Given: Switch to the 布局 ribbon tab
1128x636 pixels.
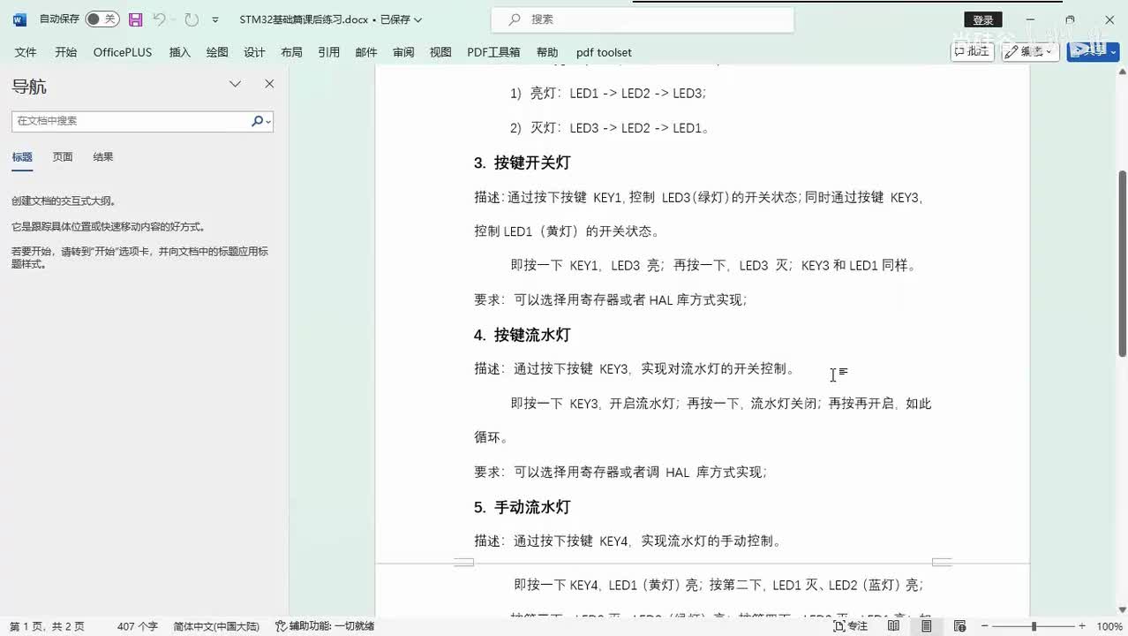Looking at the screenshot, I should tap(291, 52).
